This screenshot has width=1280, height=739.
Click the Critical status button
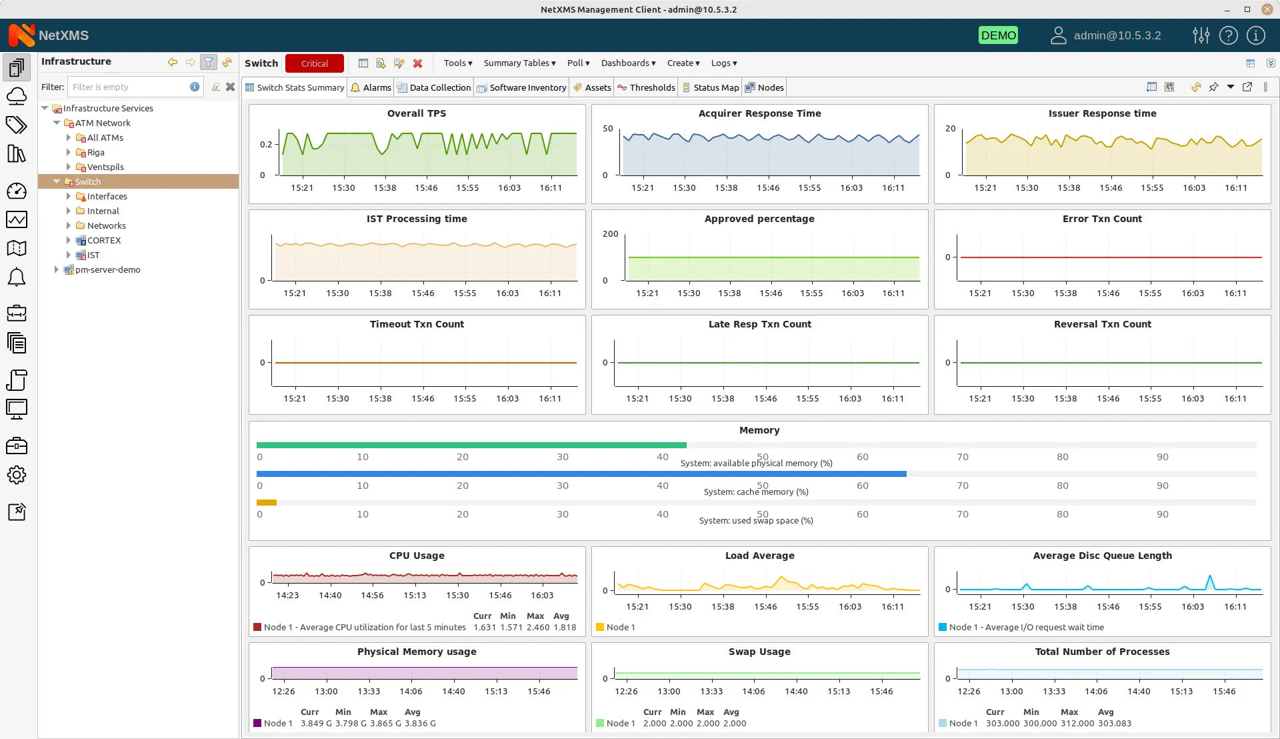[314, 63]
